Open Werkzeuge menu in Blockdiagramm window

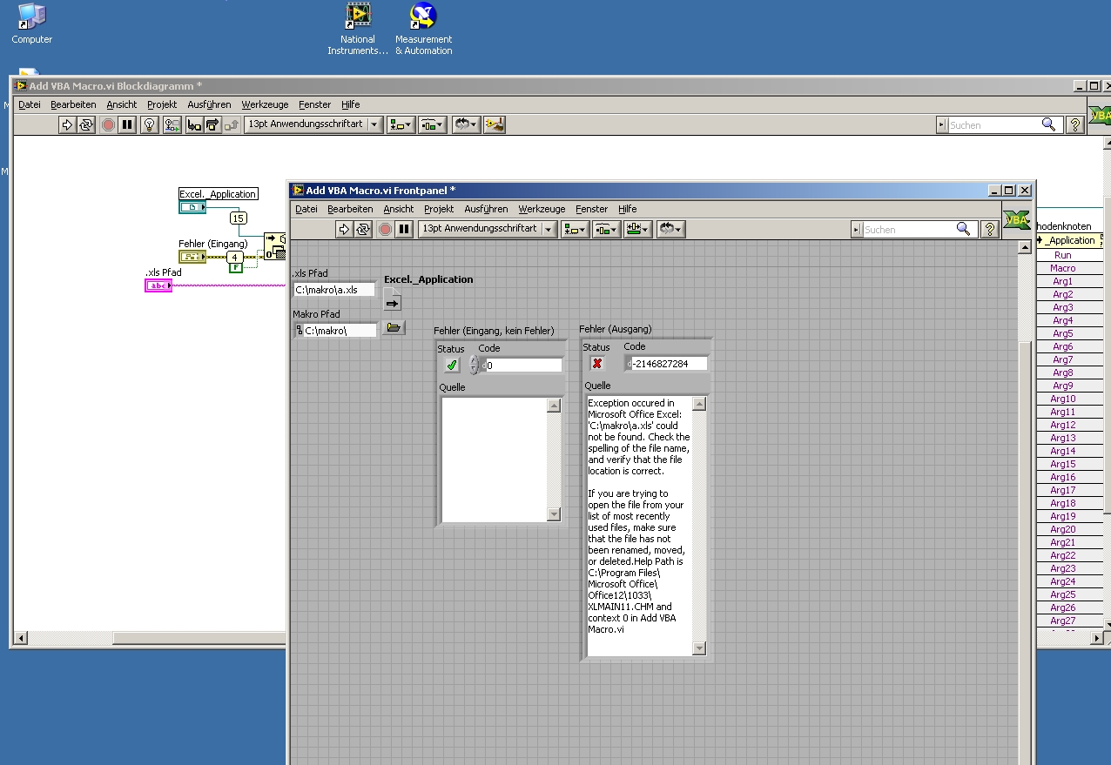[265, 104]
